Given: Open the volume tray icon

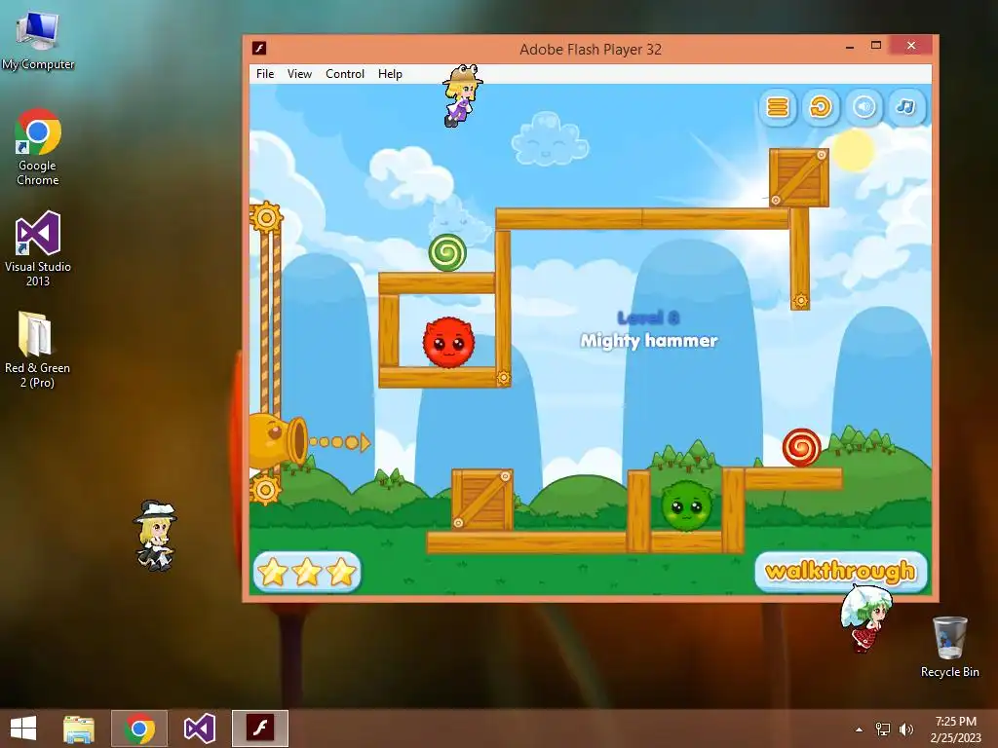Looking at the screenshot, I should 905,729.
